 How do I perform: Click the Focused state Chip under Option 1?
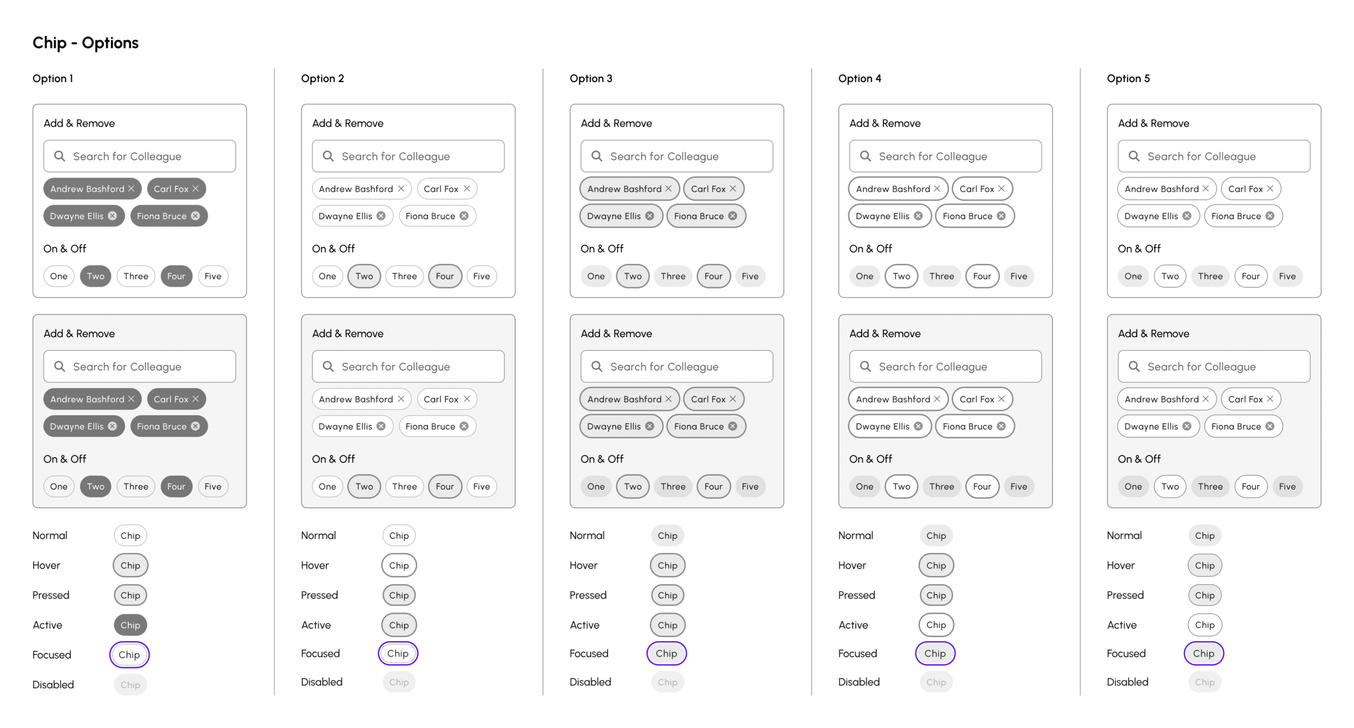[130, 654]
